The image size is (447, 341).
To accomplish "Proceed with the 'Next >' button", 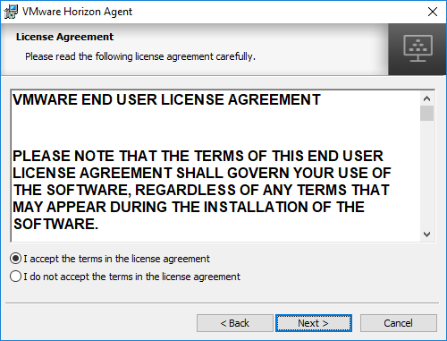I will pyautogui.click(x=314, y=323).
